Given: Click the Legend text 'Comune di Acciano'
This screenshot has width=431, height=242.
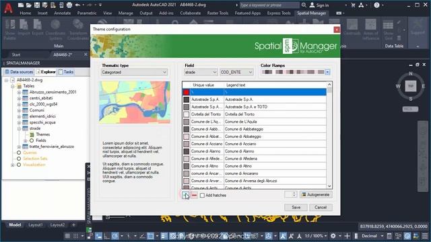Looking at the screenshot, I should tap(240, 144).
